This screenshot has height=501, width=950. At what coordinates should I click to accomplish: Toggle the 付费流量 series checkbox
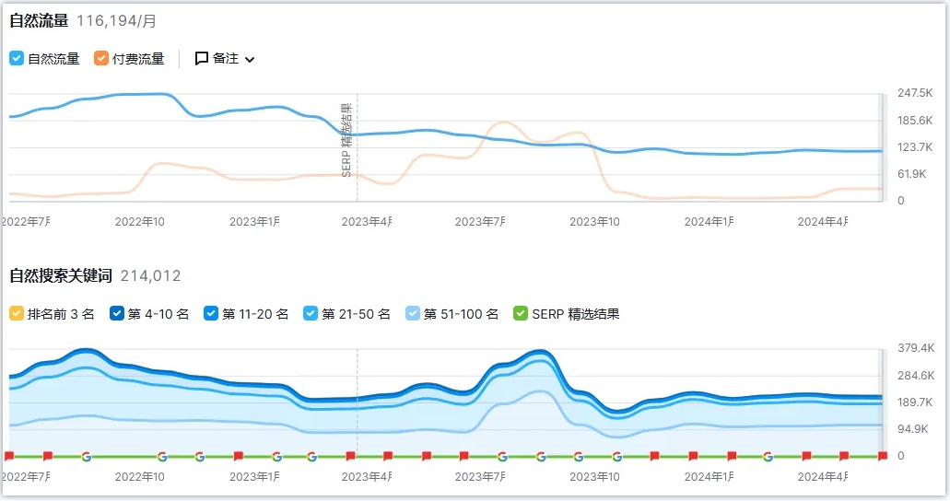coord(101,58)
